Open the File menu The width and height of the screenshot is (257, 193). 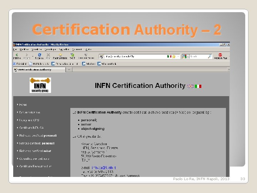15,49
